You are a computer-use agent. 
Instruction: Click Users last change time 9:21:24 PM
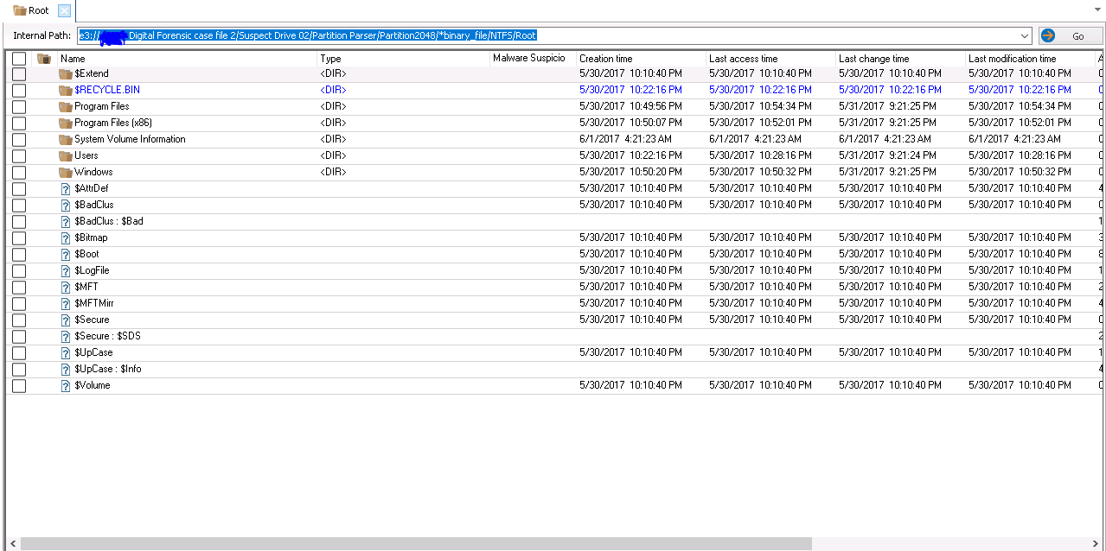[x=887, y=155]
